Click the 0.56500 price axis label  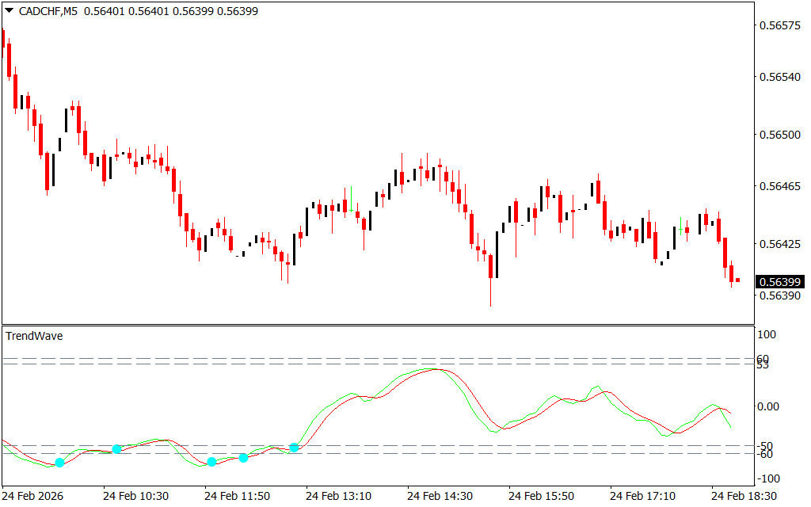(x=779, y=135)
